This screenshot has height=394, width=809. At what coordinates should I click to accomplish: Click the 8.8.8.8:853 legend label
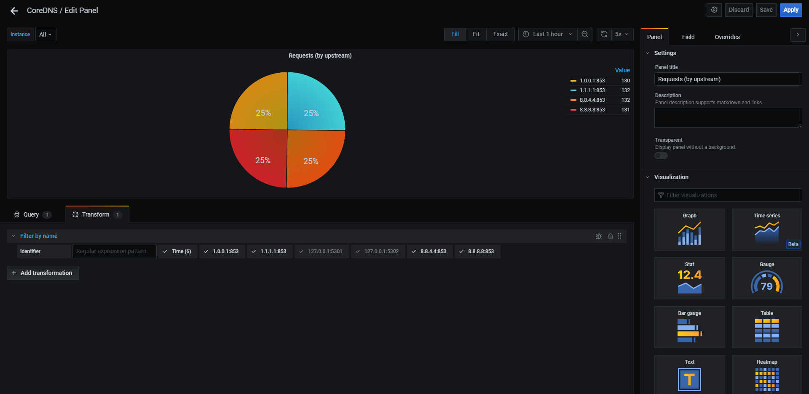(592, 110)
